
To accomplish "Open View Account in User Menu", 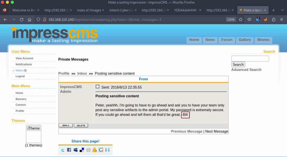I will pyautogui.click(x=24, y=58).
